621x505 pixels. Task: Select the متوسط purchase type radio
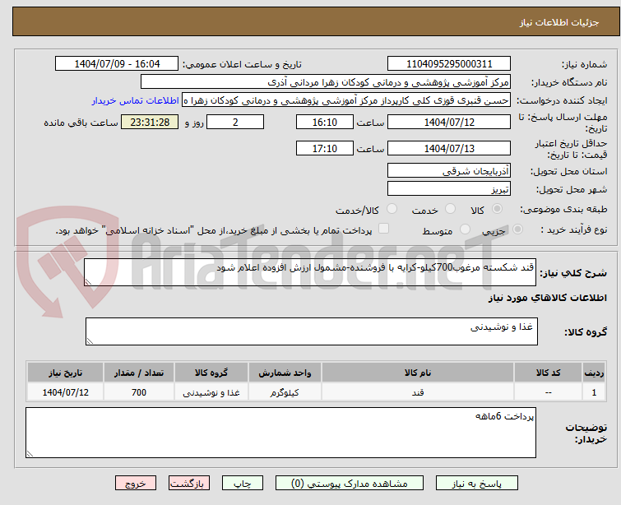coord(465,229)
